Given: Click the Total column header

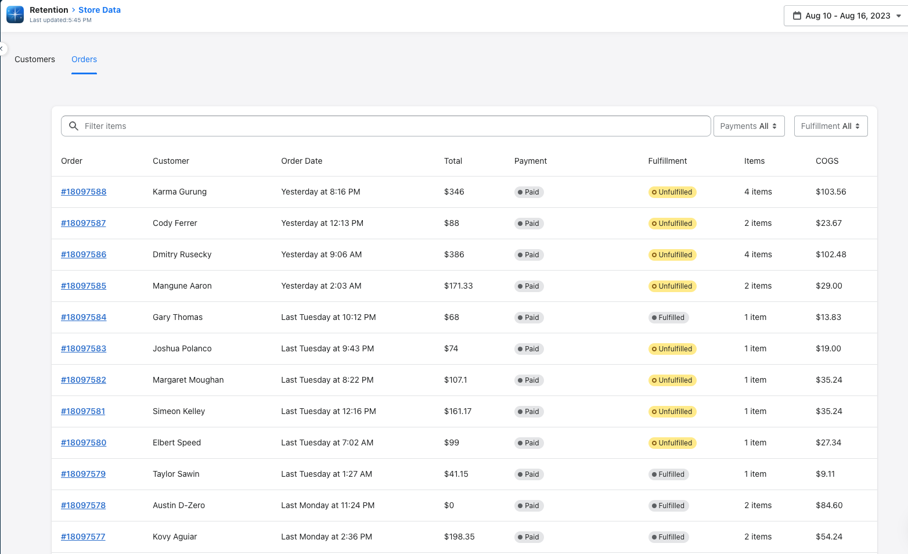Looking at the screenshot, I should pyautogui.click(x=453, y=161).
